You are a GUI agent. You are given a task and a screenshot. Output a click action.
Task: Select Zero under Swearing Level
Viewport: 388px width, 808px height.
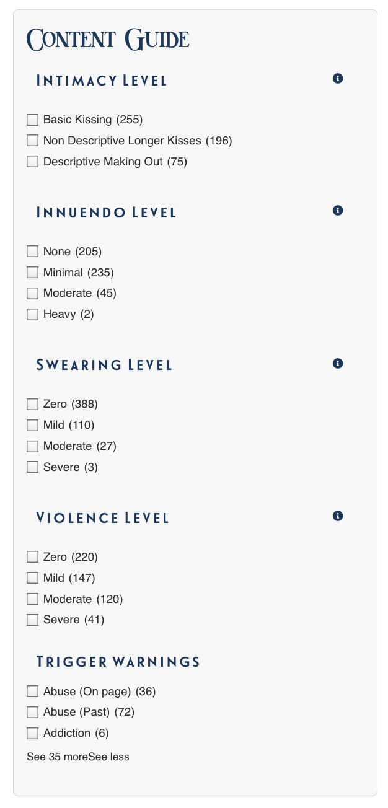point(33,404)
